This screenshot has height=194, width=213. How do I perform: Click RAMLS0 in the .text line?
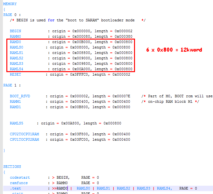pos(83,189)
